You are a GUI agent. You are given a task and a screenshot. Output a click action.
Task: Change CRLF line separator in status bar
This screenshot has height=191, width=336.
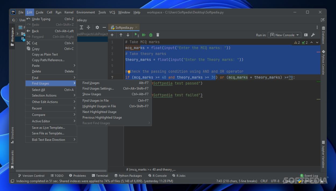(x=264, y=181)
